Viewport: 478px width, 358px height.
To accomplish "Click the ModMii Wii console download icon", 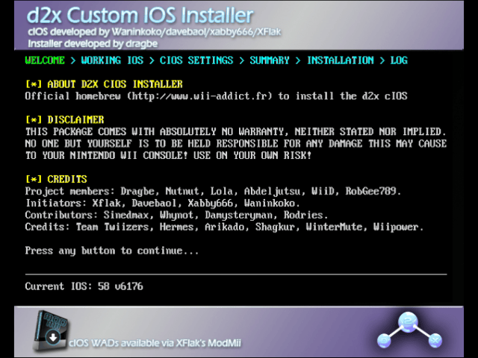I will (47, 332).
